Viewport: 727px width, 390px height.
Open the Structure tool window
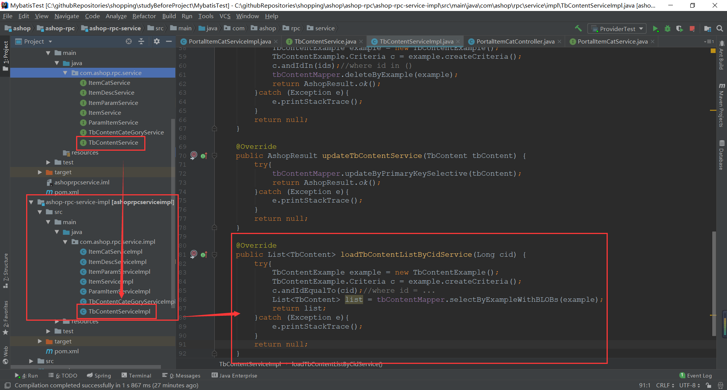point(6,270)
